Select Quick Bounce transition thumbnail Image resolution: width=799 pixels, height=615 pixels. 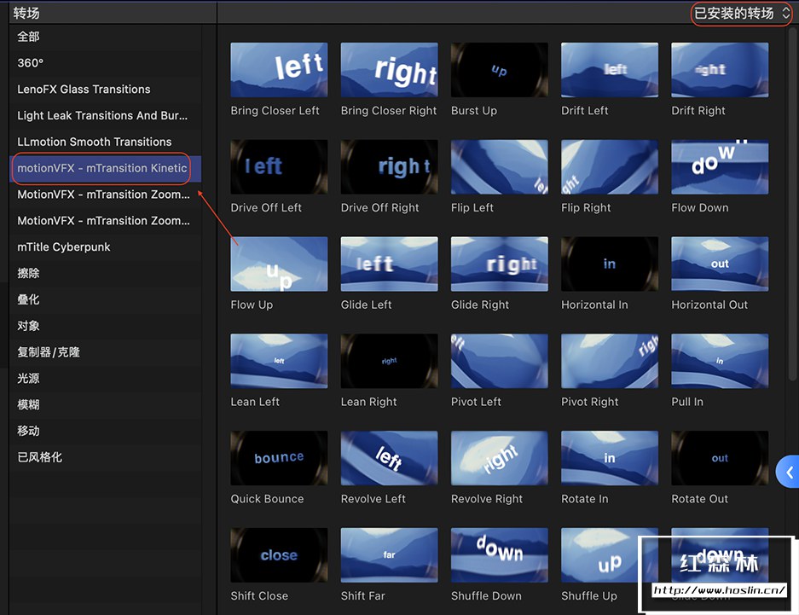(279, 458)
